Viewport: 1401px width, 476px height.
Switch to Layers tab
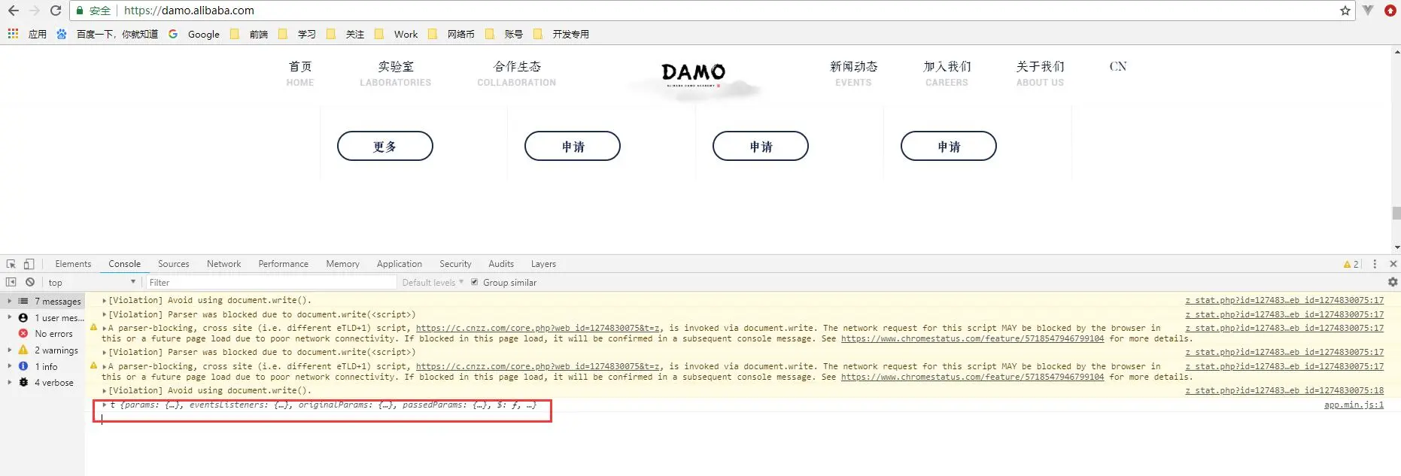[x=543, y=264]
